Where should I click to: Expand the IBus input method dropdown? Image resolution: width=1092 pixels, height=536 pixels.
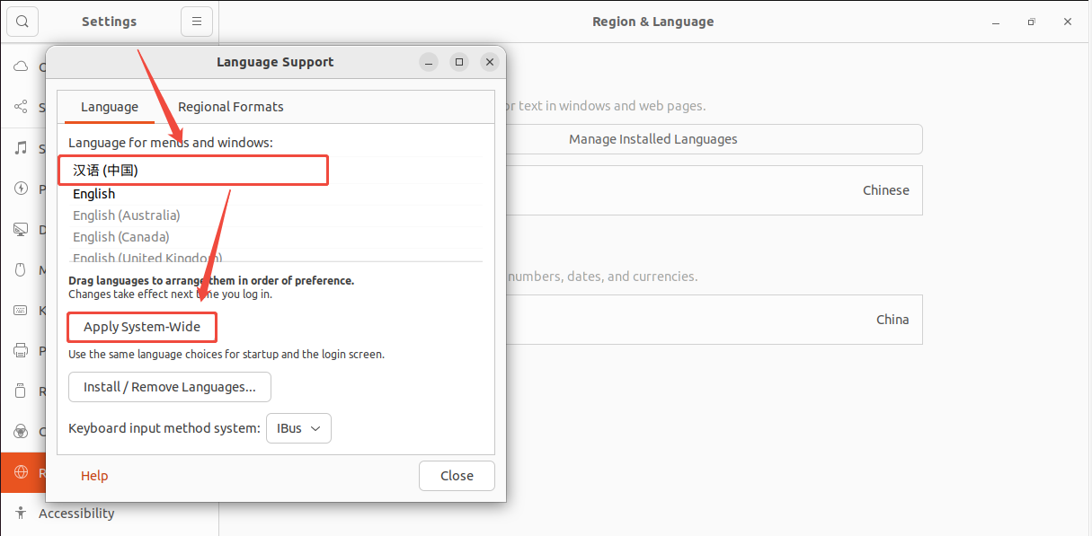tap(298, 428)
